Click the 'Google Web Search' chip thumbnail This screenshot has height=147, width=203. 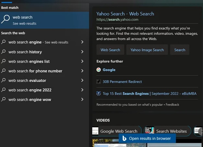(x=95, y=131)
